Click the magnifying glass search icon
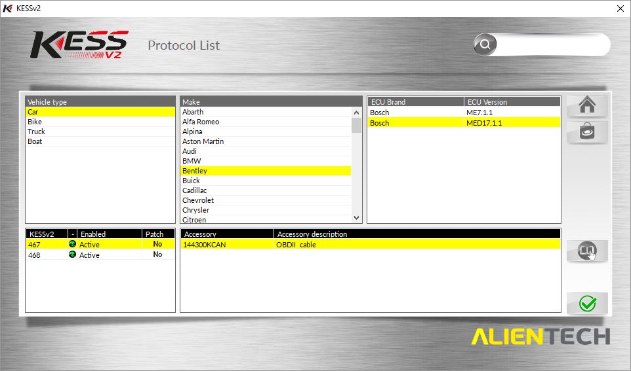This screenshot has width=631, height=371. pyautogui.click(x=485, y=44)
